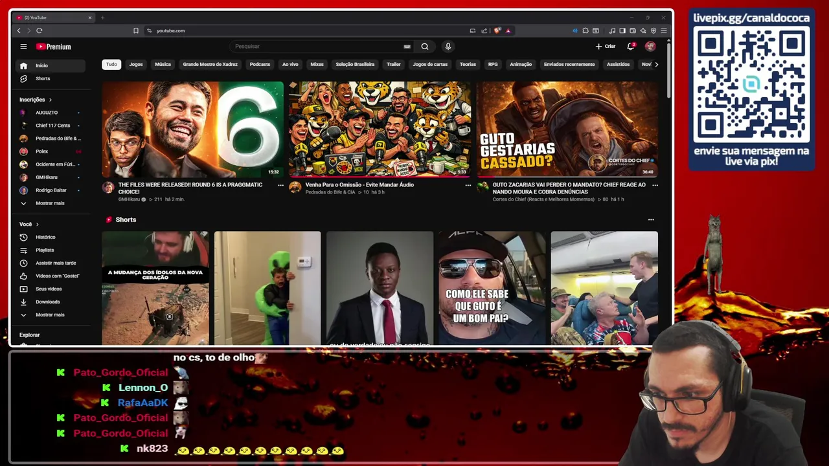Open more options for THE FILES WERE RELEASED video

click(280, 185)
